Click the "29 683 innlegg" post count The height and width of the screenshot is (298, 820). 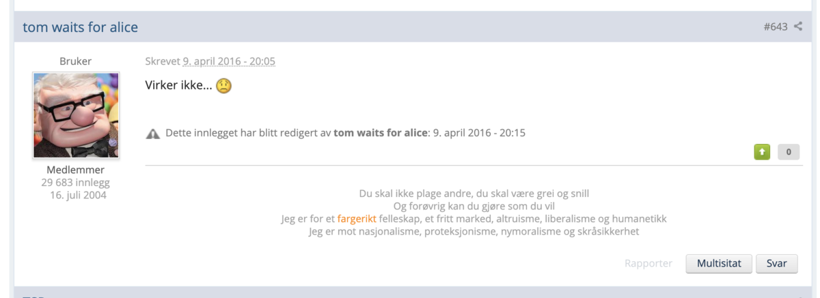click(x=75, y=182)
